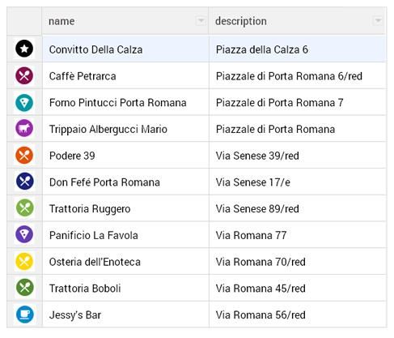Select the Jessy's Bar name cell

125,314
